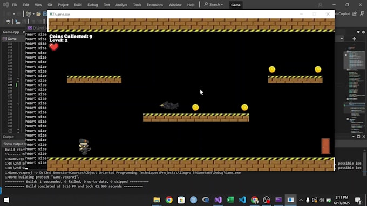Click the black crow enemy

[169, 105]
